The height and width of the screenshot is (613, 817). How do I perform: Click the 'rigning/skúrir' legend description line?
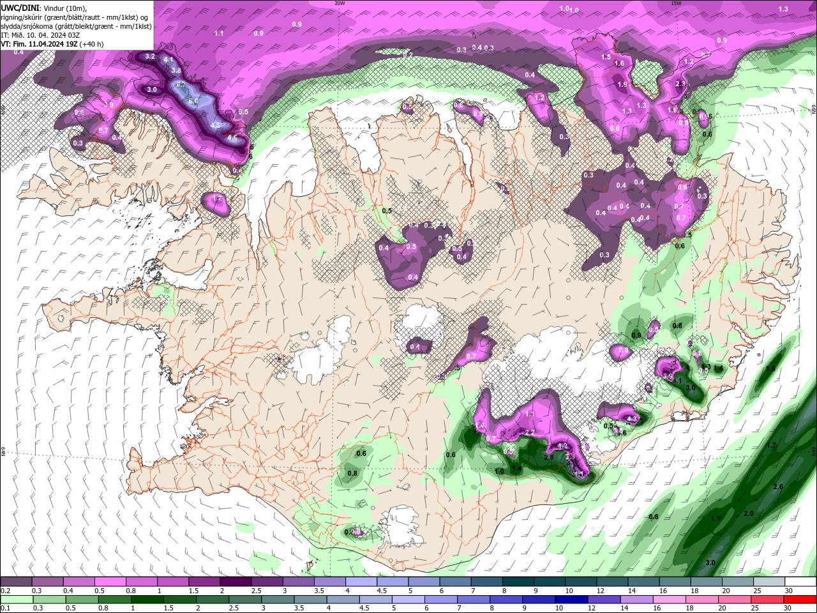tap(74, 17)
